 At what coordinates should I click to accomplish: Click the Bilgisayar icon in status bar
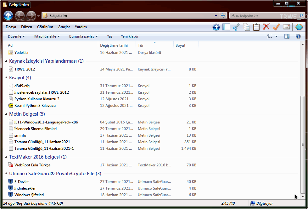[x=253, y=203]
